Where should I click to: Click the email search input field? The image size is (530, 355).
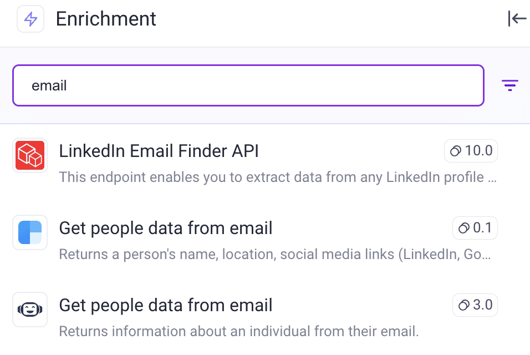point(248,85)
